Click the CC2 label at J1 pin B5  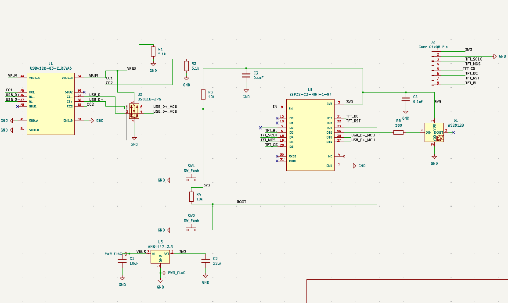90,104
